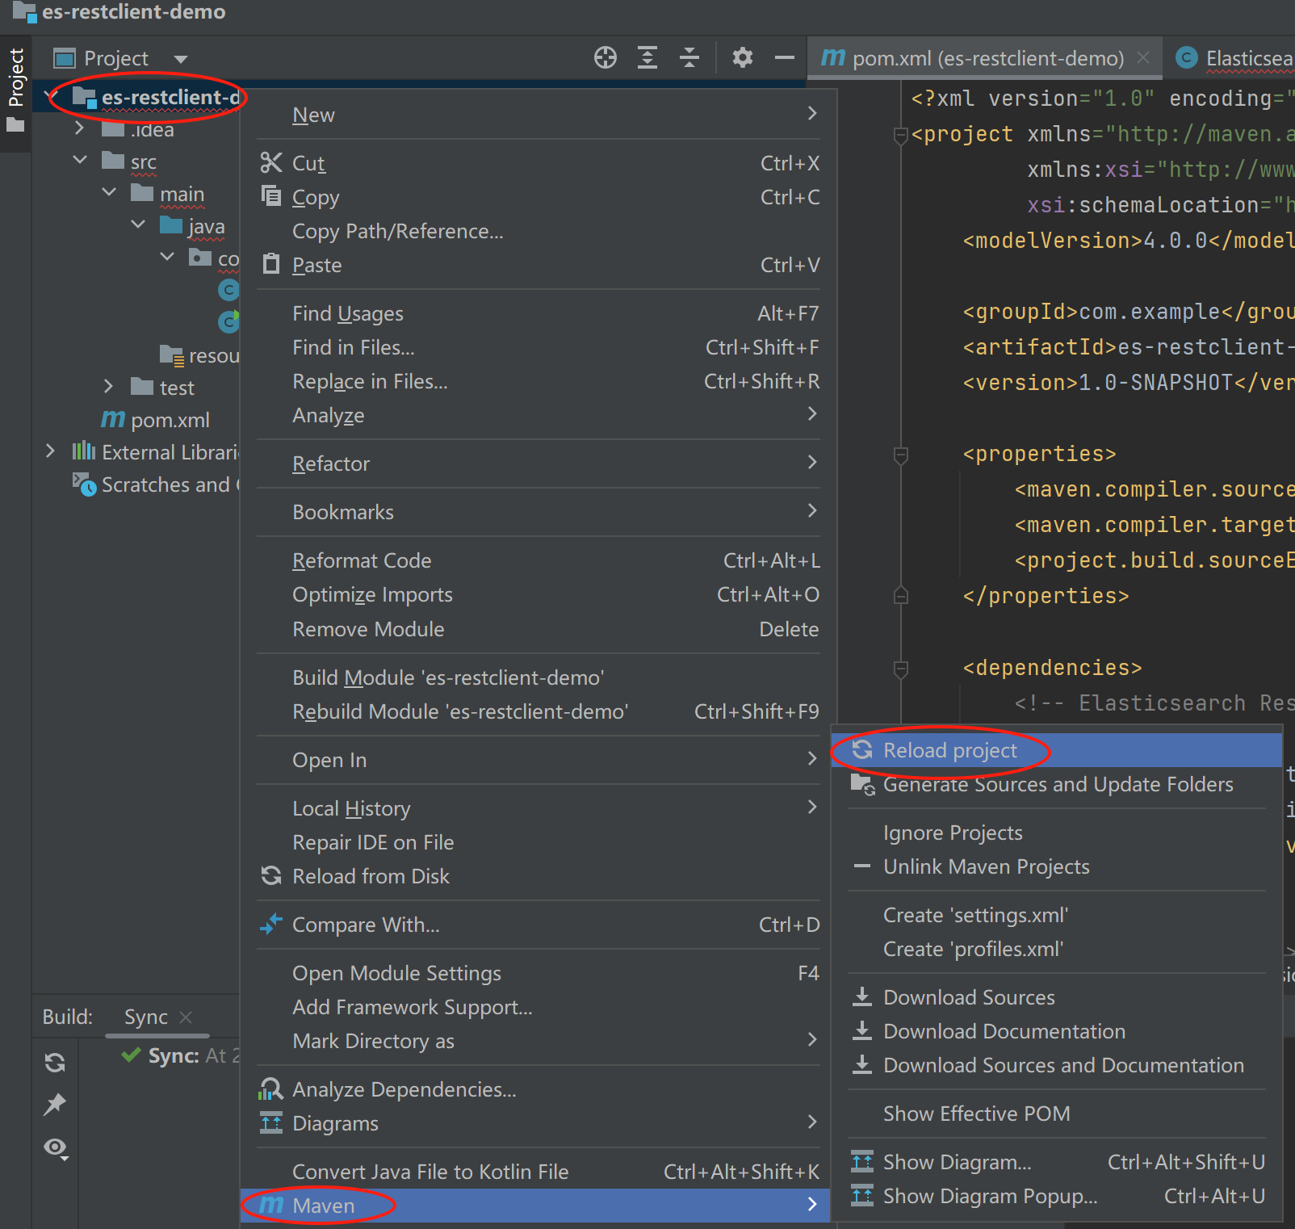This screenshot has height=1229, width=1295.
Task: Select Build Module 'es-restclient-demo'
Action: coord(539,677)
